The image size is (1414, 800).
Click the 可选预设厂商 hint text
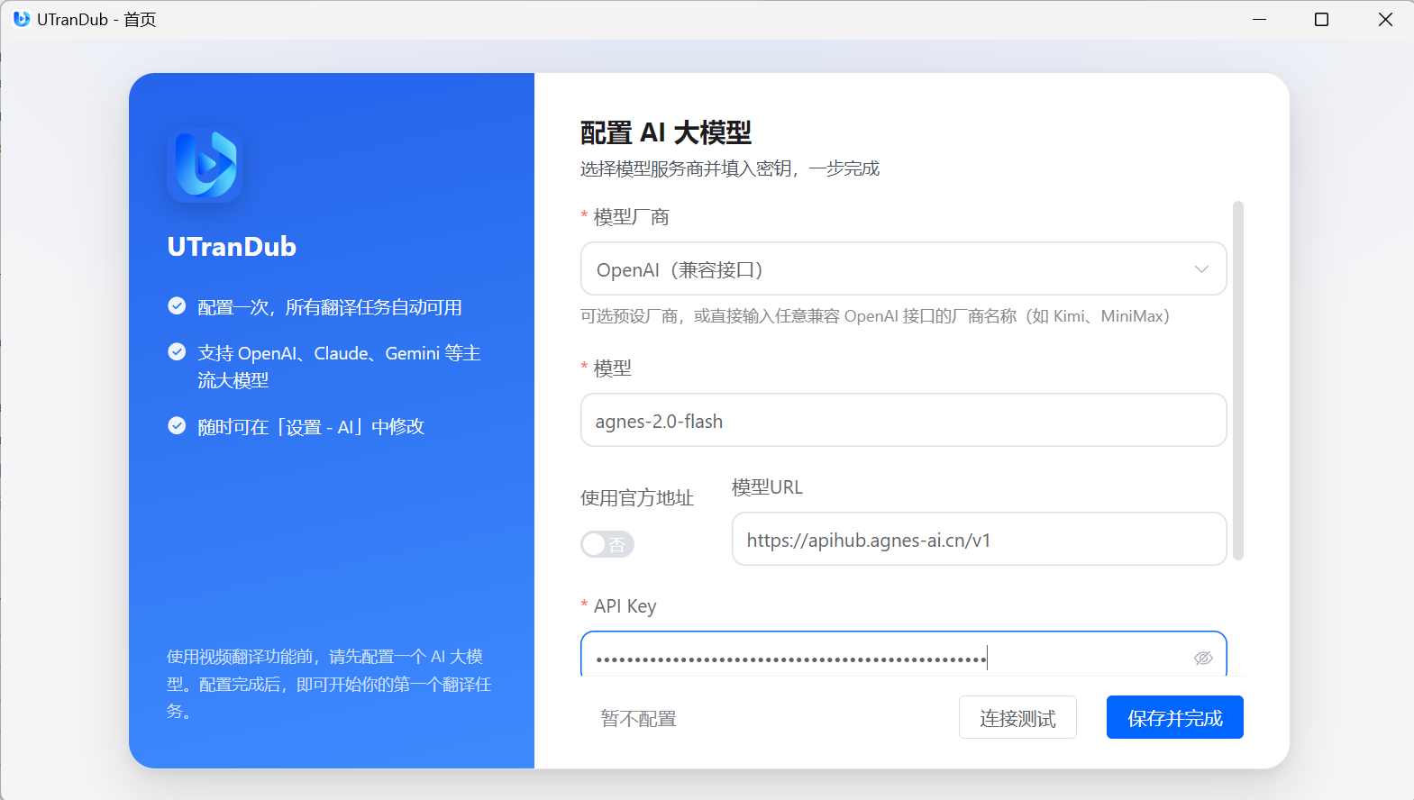coord(874,316)
